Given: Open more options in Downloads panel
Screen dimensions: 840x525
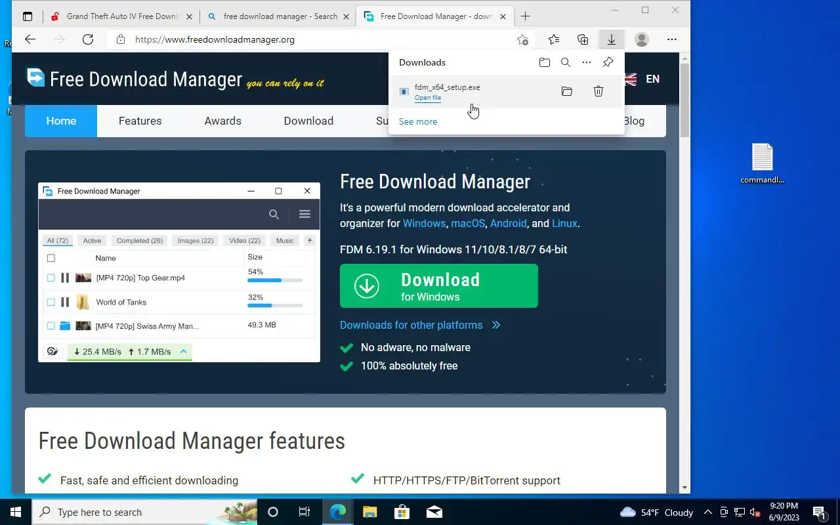Looking at the screenshot, I should coord(587,62).
